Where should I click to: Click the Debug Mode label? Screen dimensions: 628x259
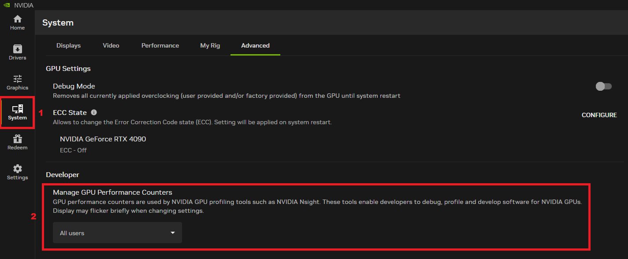(x=74, y=86)
